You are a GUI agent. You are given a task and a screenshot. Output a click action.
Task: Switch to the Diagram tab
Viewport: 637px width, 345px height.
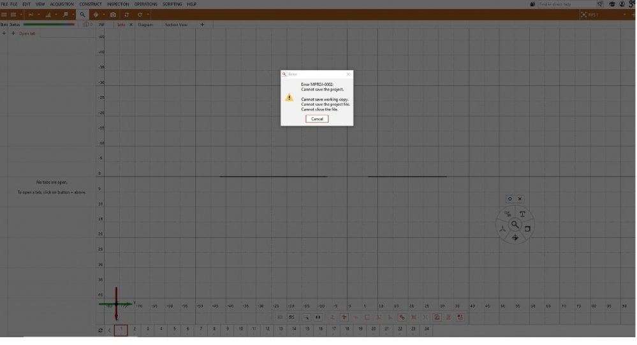click(145, 25)
